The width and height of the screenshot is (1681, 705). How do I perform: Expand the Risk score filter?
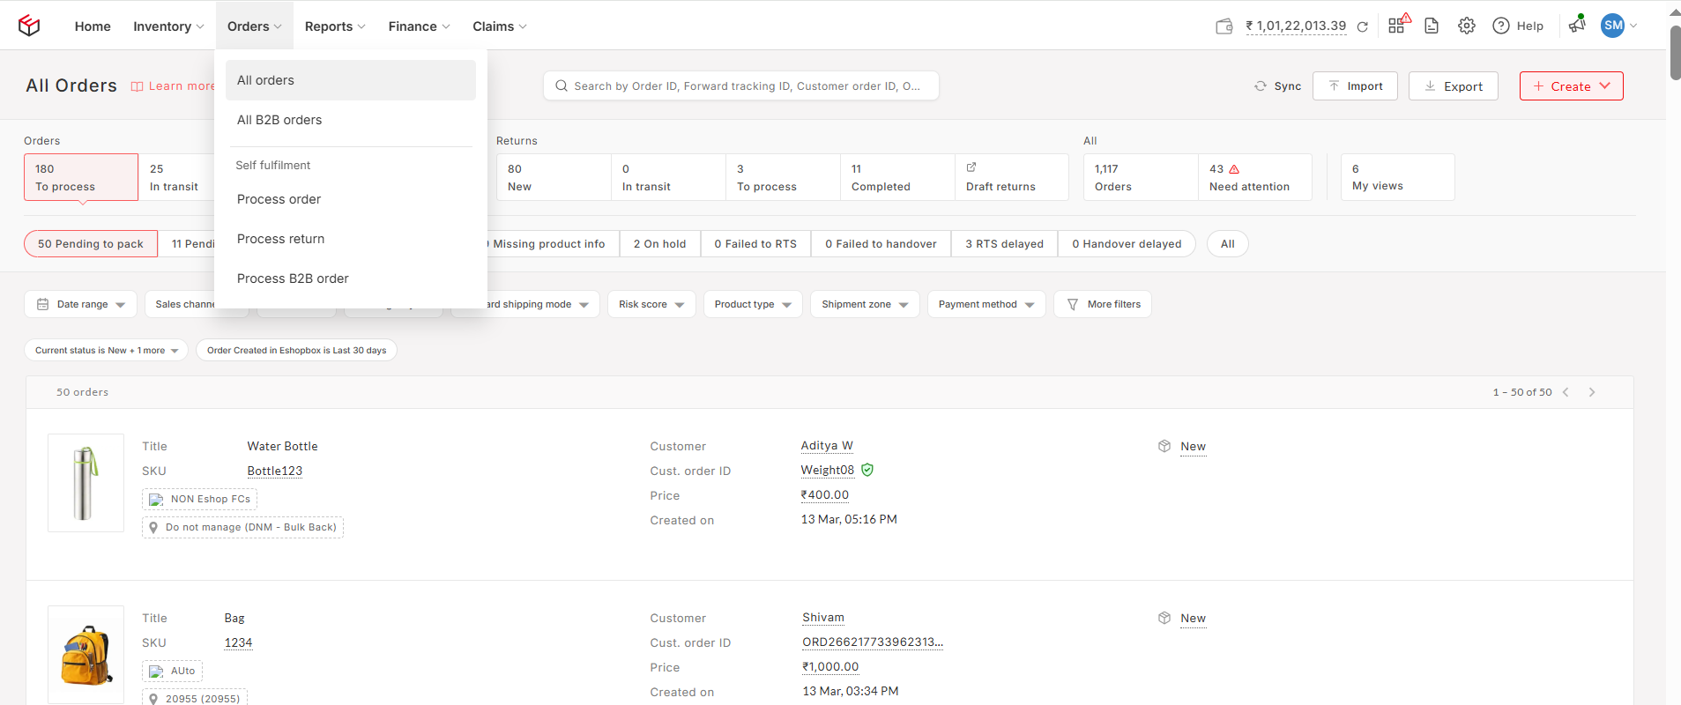point(651,304)
